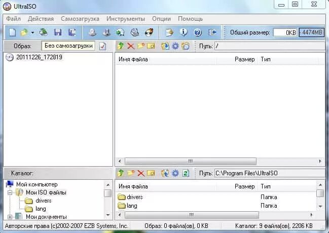Select the lang folder in the catalog tree
This screenshot has height=233, width=329.
41,209
